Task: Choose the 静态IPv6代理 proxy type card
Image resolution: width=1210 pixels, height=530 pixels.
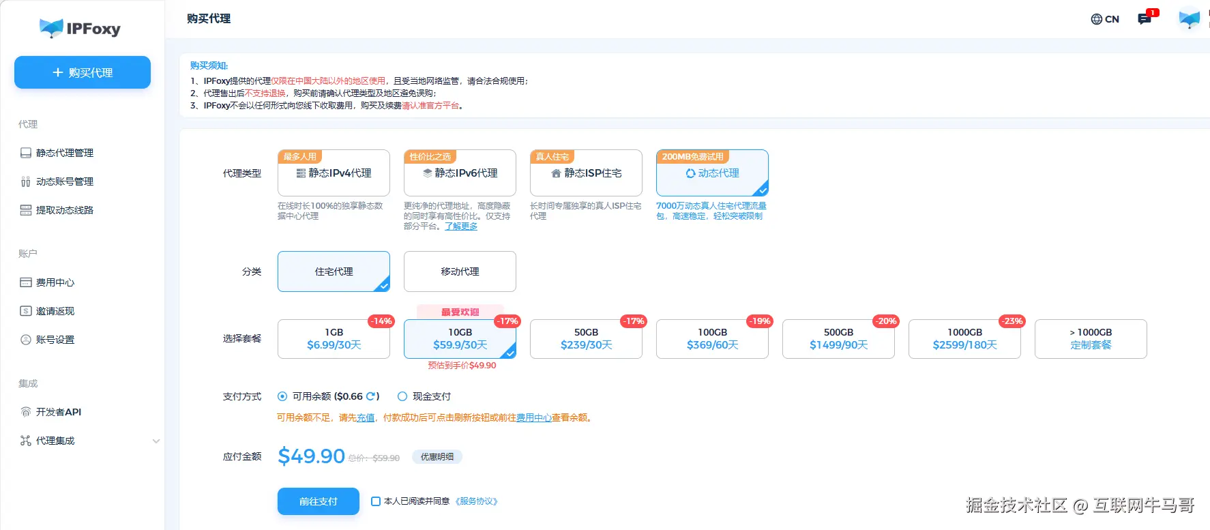Action: pyautogui.click(x=460, y=173)
